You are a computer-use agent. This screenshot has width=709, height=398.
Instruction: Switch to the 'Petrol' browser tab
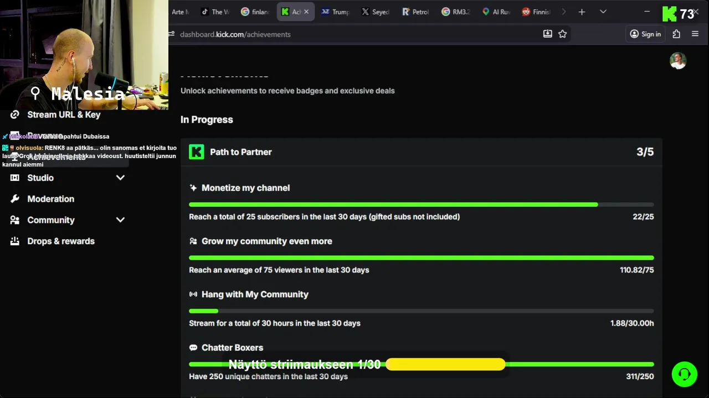coord(417,12)
